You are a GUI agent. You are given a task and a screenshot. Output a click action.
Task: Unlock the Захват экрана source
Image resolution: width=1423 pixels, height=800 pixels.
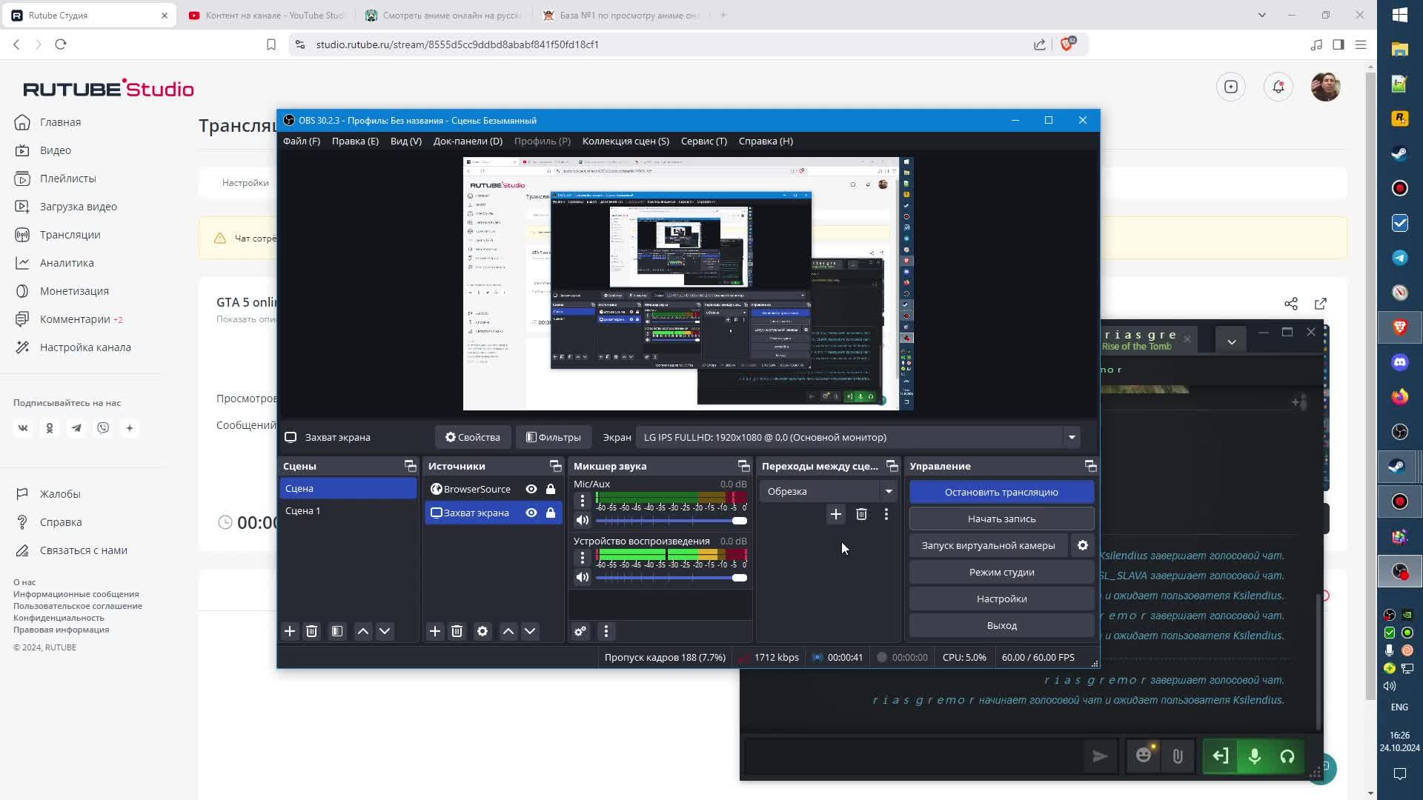pyautogui.click(x=551, y=513)
